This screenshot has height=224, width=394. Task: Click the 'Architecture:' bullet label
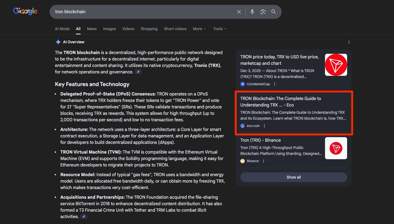click(74, 129)
